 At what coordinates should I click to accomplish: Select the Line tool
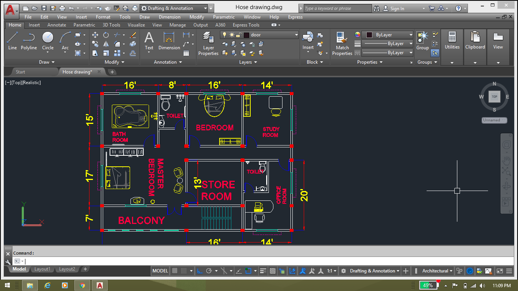[x=12, y=40]
